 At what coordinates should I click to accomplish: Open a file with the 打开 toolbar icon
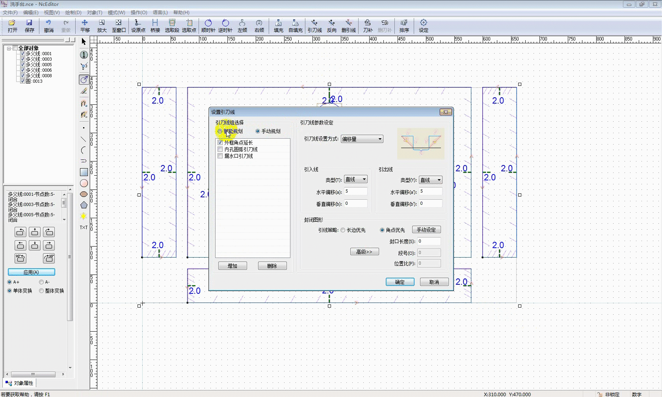click(x=12, y=26)
